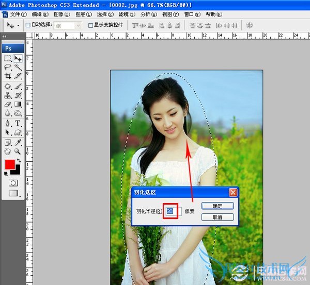Click 确定 in the feather dialog
310x285 pixels.
click(217, 206)
